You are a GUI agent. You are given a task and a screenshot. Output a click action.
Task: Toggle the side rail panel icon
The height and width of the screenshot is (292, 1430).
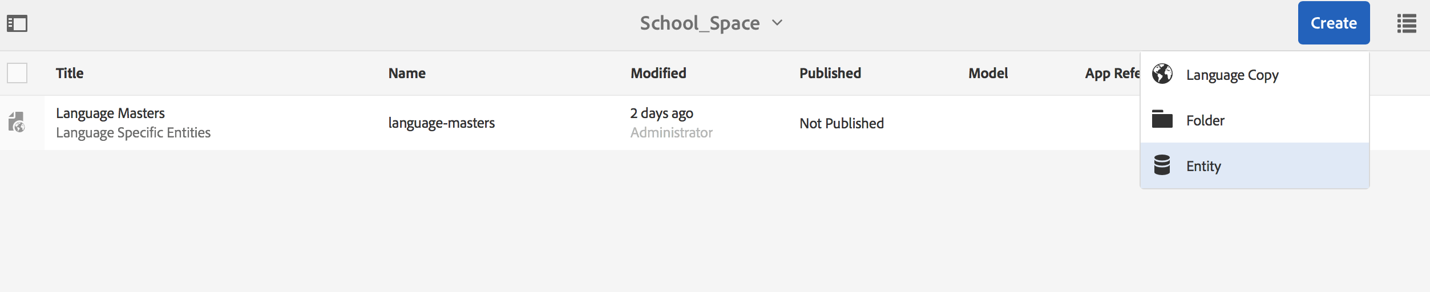pos(17,23)
